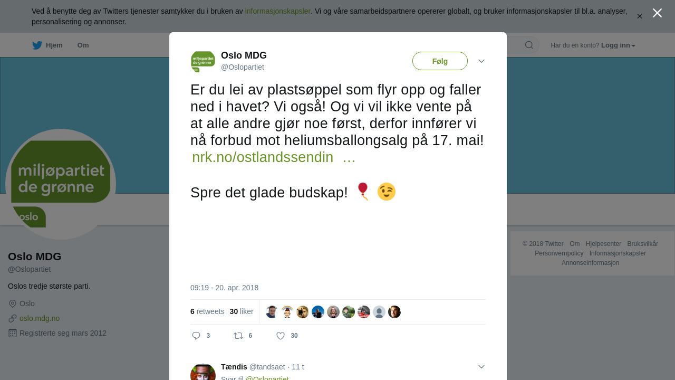Image resolution: width=675 pixels, height=380 pixels.
Task: Expand tweet options chevron beside Følg
Action: 481,61
